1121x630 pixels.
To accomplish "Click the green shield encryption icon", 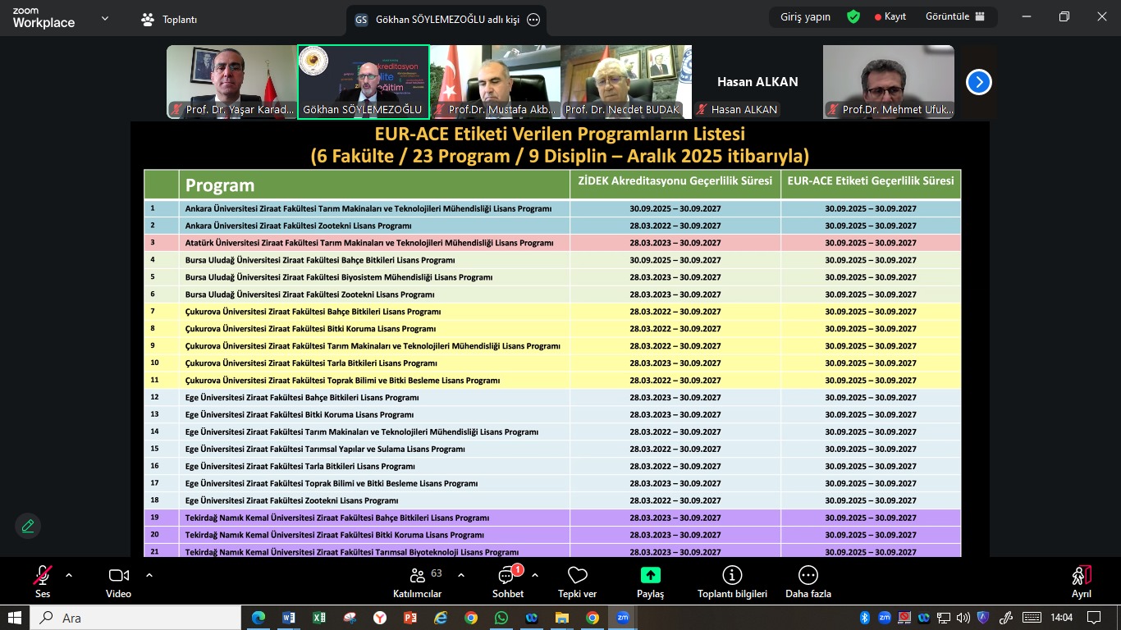I will [x=853, y=17].
